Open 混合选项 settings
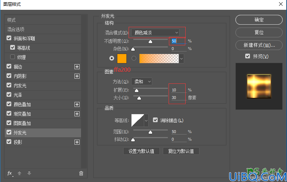This screenshot has width=287, height=182. (x=43, y=29)
